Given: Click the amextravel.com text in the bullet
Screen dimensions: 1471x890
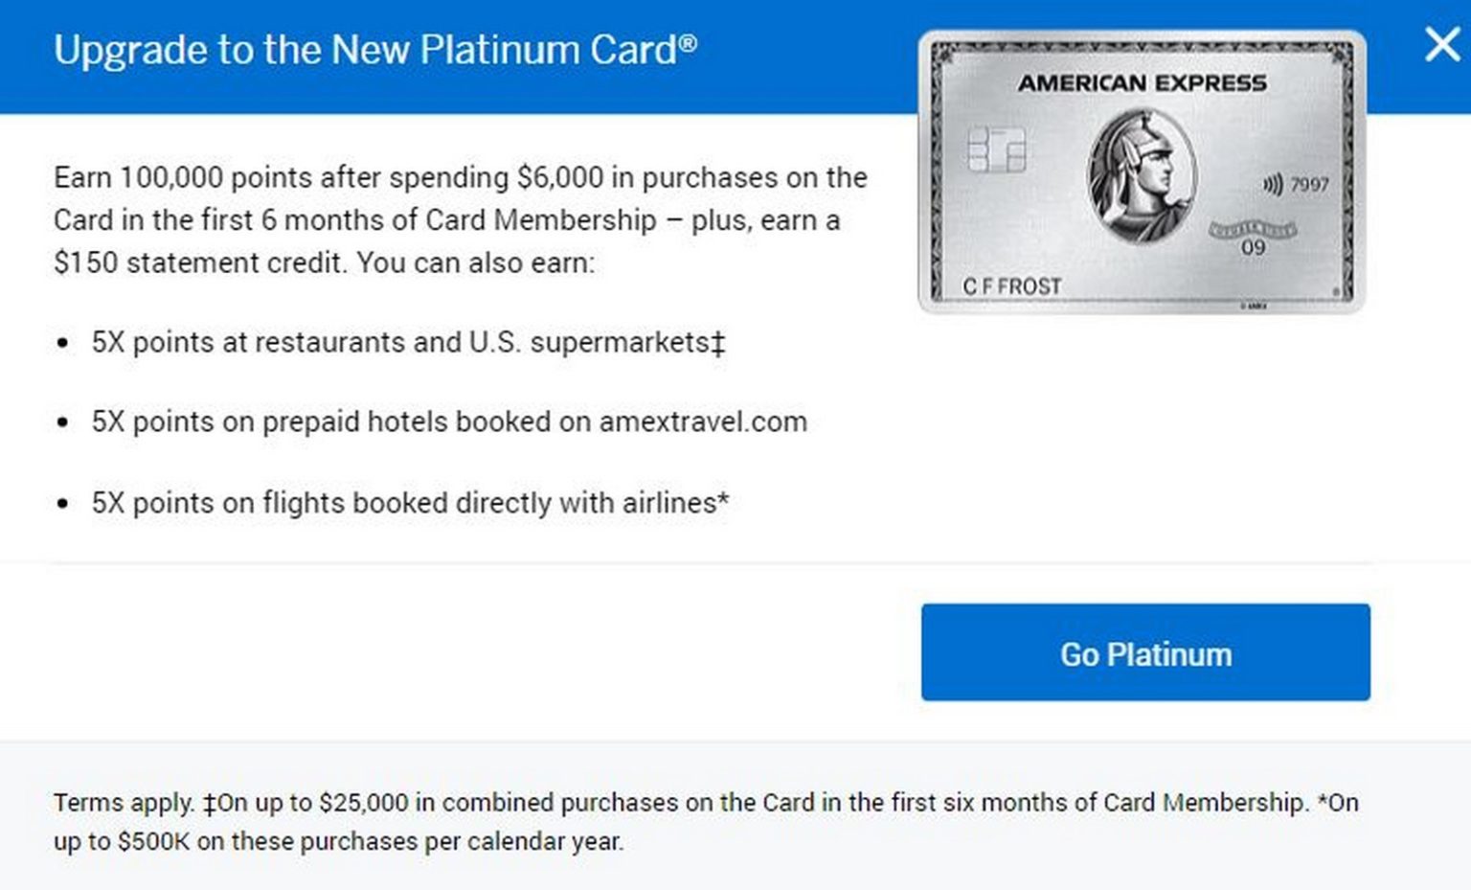Looking at the screenshot, I should click(703, 422).
